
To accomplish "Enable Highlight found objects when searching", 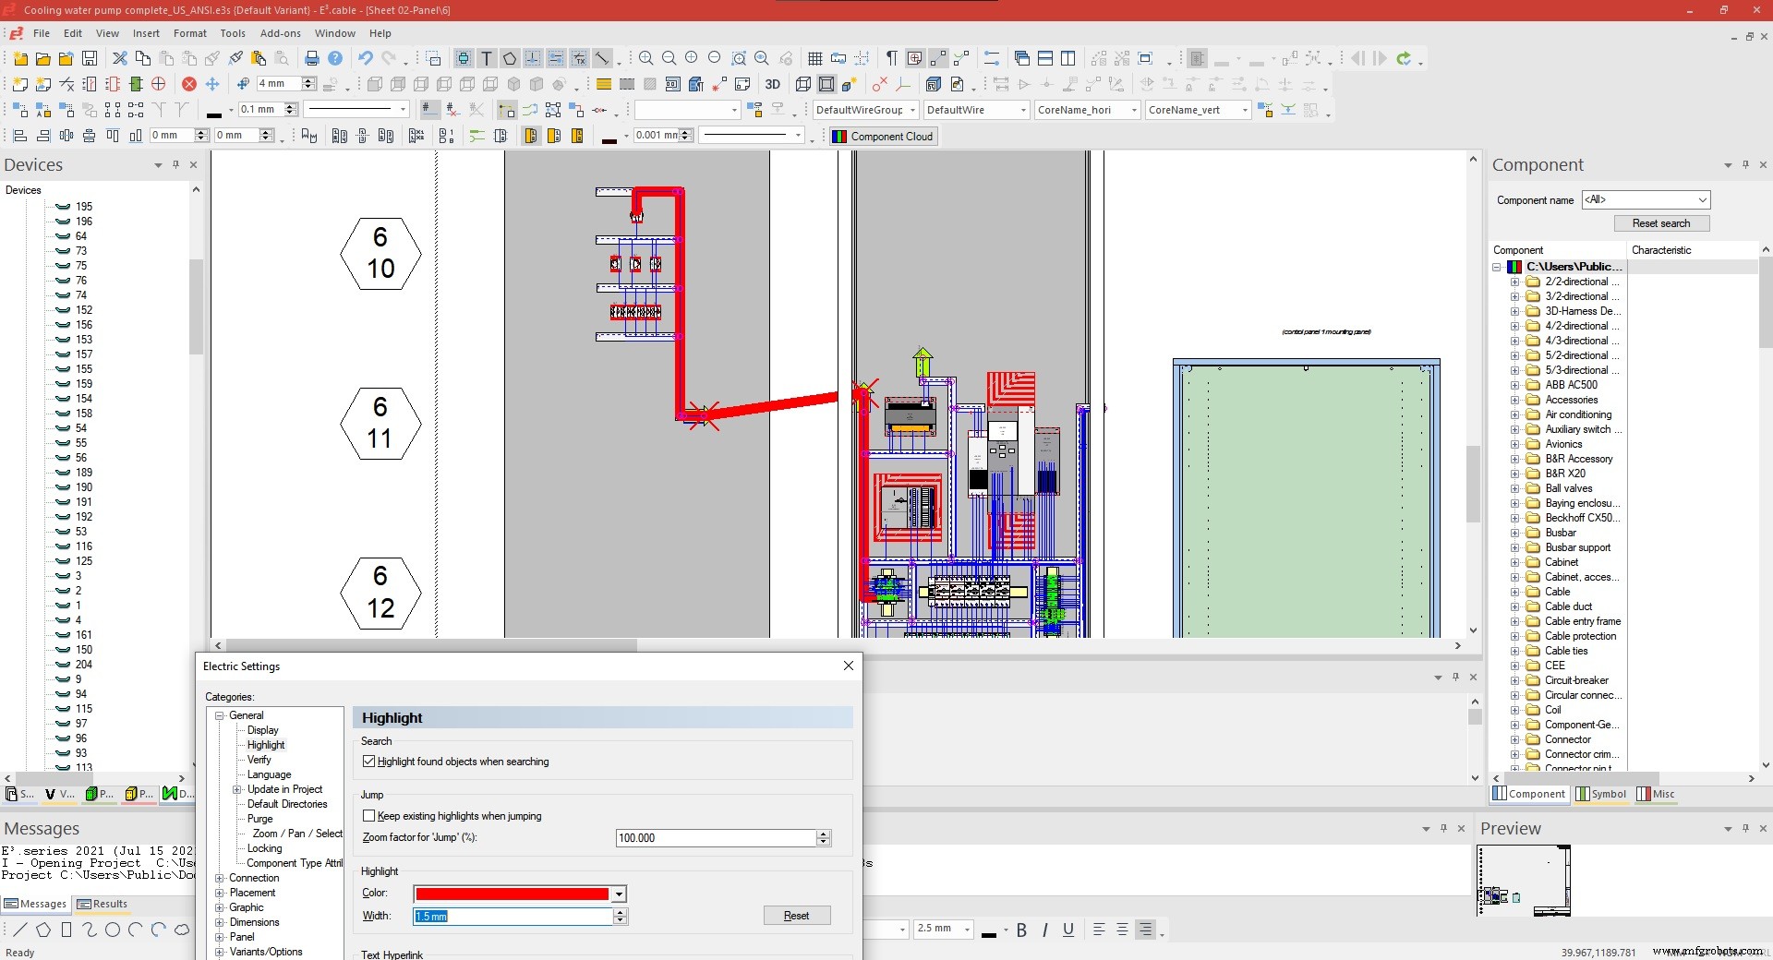I will pyautogui.click(x=368, y=762).
